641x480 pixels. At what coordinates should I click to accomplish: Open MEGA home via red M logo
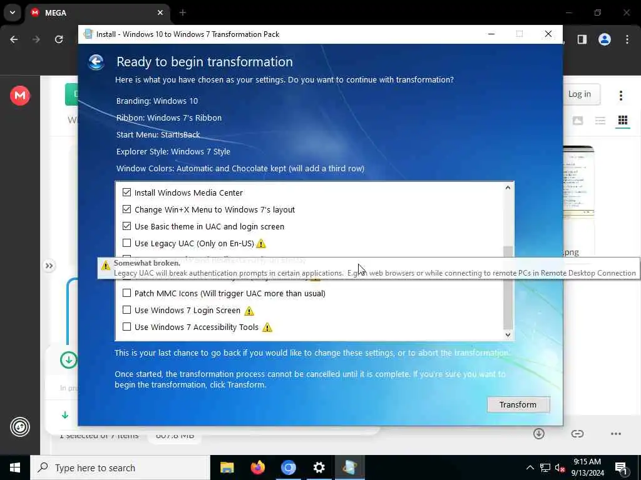coord(19,96)
